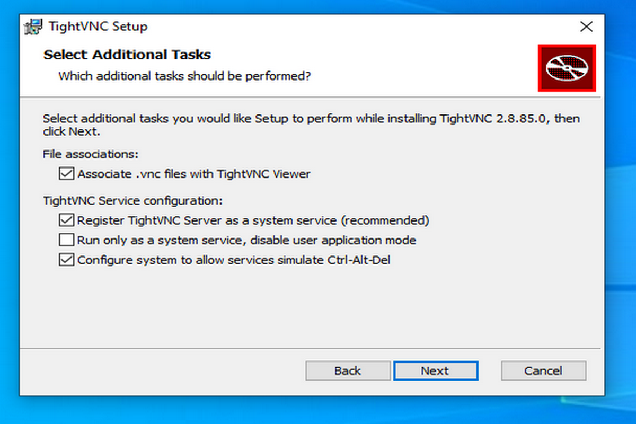The width and height of the screenshot is (636, 424).
Task: Uncheck the Associate .vnc files checkbox box
Action: pos(66,174)
